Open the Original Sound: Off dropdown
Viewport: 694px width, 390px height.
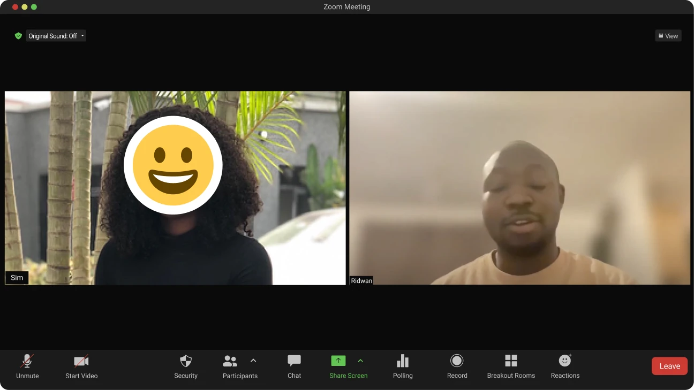pos(56,36)
